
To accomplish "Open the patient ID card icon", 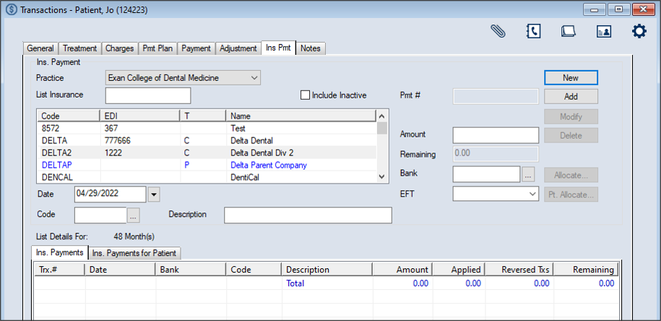I will coord(604,31).
